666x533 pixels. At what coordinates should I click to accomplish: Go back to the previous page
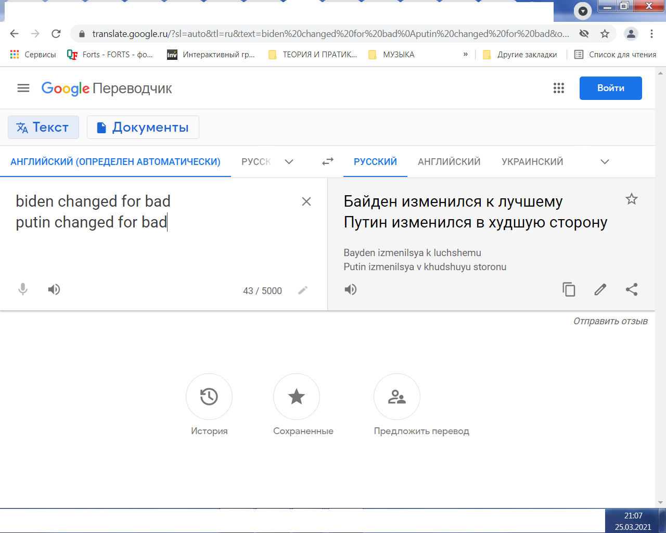click(x=14, y=34)
